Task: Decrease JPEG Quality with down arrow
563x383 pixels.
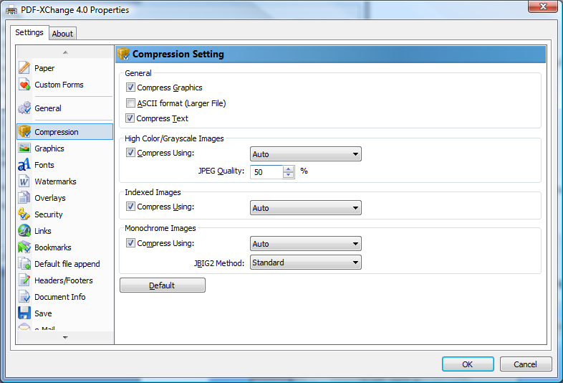Action: point(289,175)
